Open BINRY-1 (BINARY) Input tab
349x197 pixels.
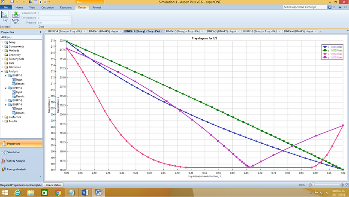[104, 31]
